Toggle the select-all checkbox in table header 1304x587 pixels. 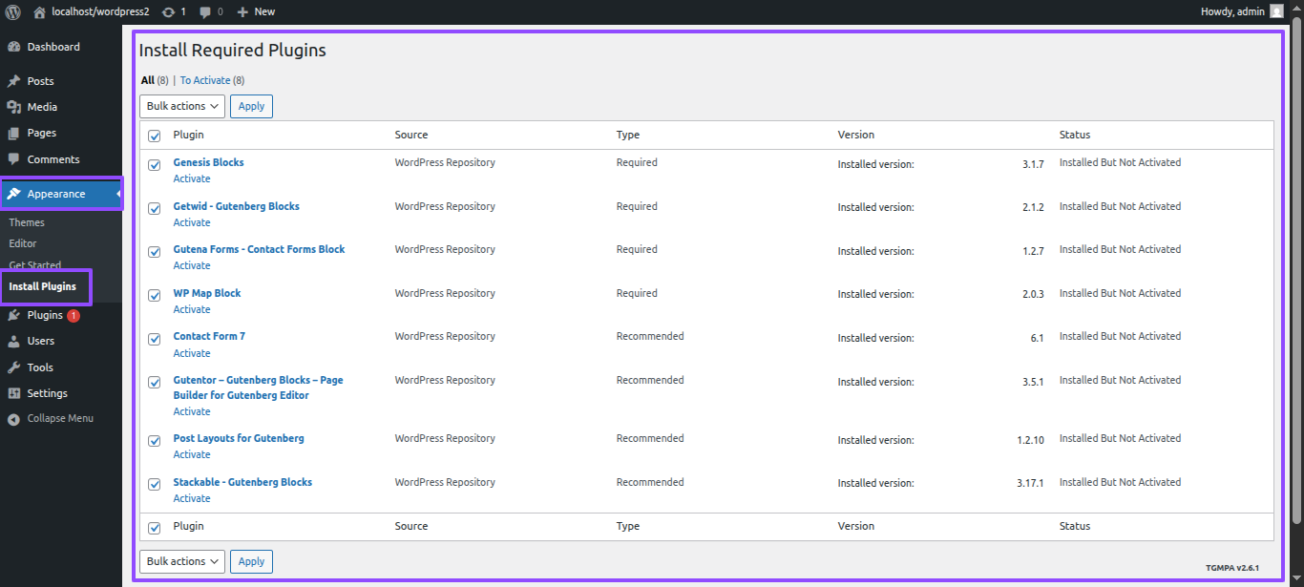[x=155, y=136]
